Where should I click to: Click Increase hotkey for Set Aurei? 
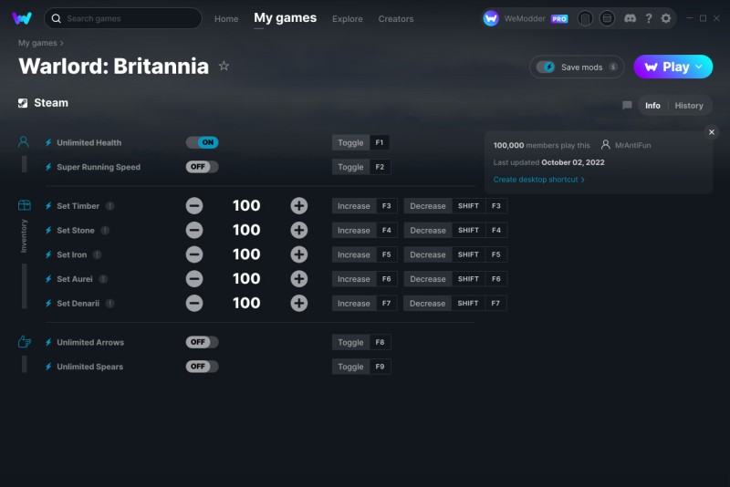364,279
